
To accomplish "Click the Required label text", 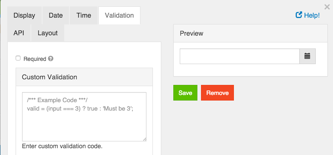I will [x=35, y=59].
